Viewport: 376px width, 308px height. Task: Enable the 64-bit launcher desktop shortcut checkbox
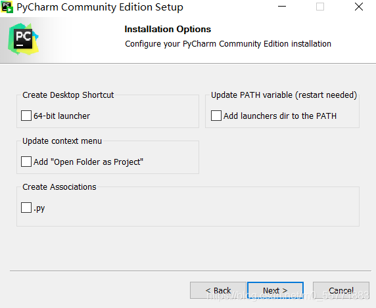[26, 116]
